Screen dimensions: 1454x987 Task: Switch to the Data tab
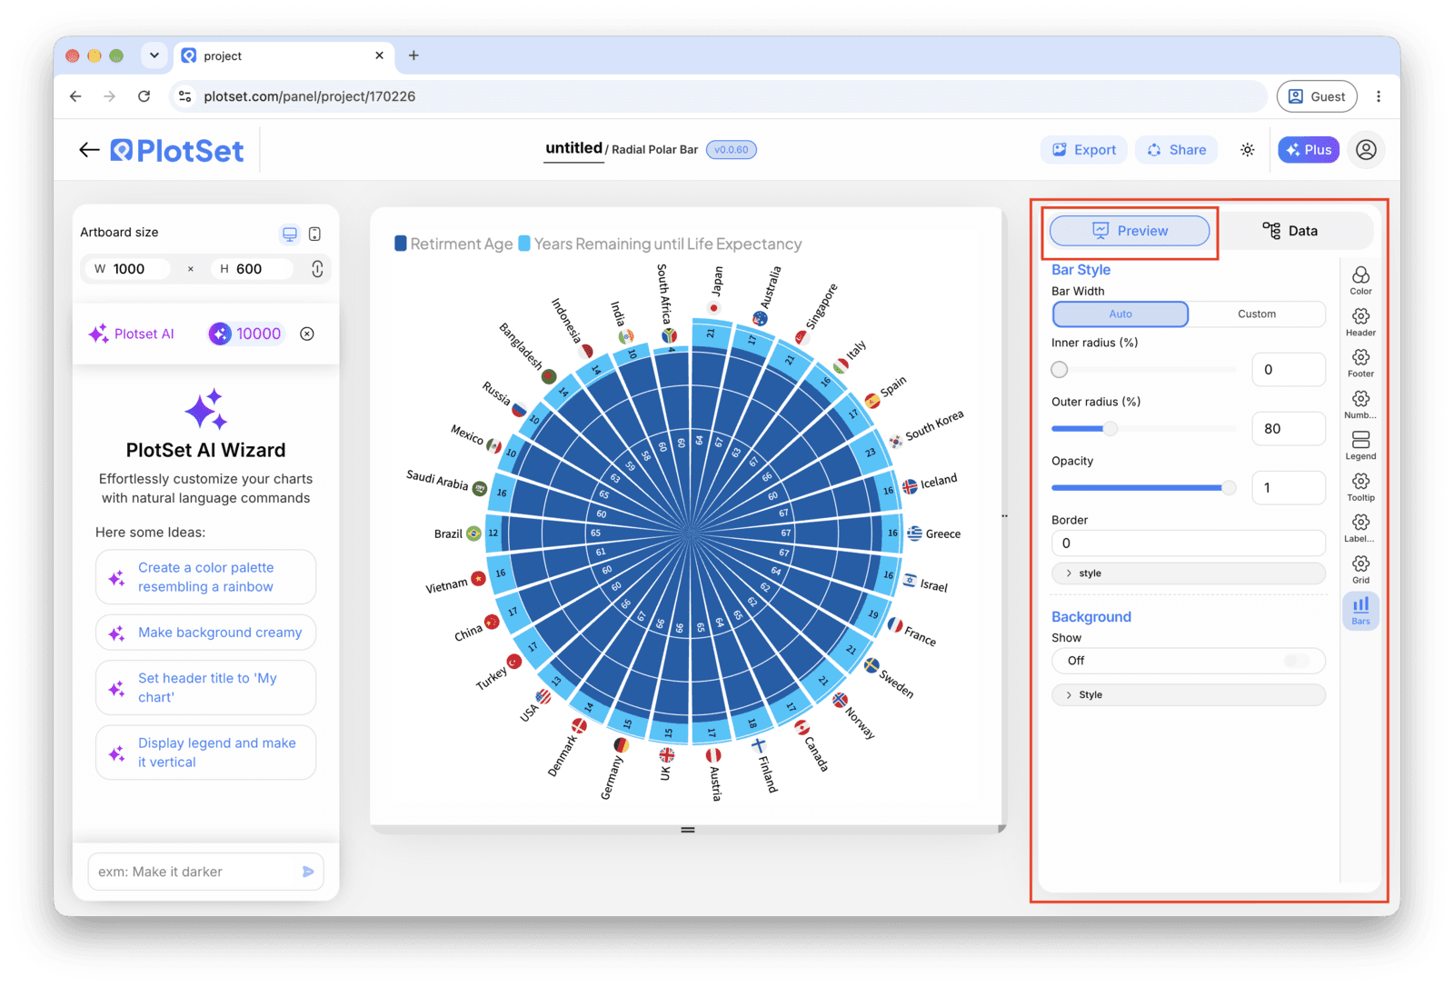pyautogui.click(x=1290, y=231)
